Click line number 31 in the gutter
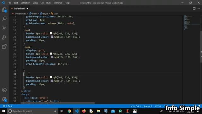This screenshot has width=202, height=114. pyautogui.click(x=15, y=74)
